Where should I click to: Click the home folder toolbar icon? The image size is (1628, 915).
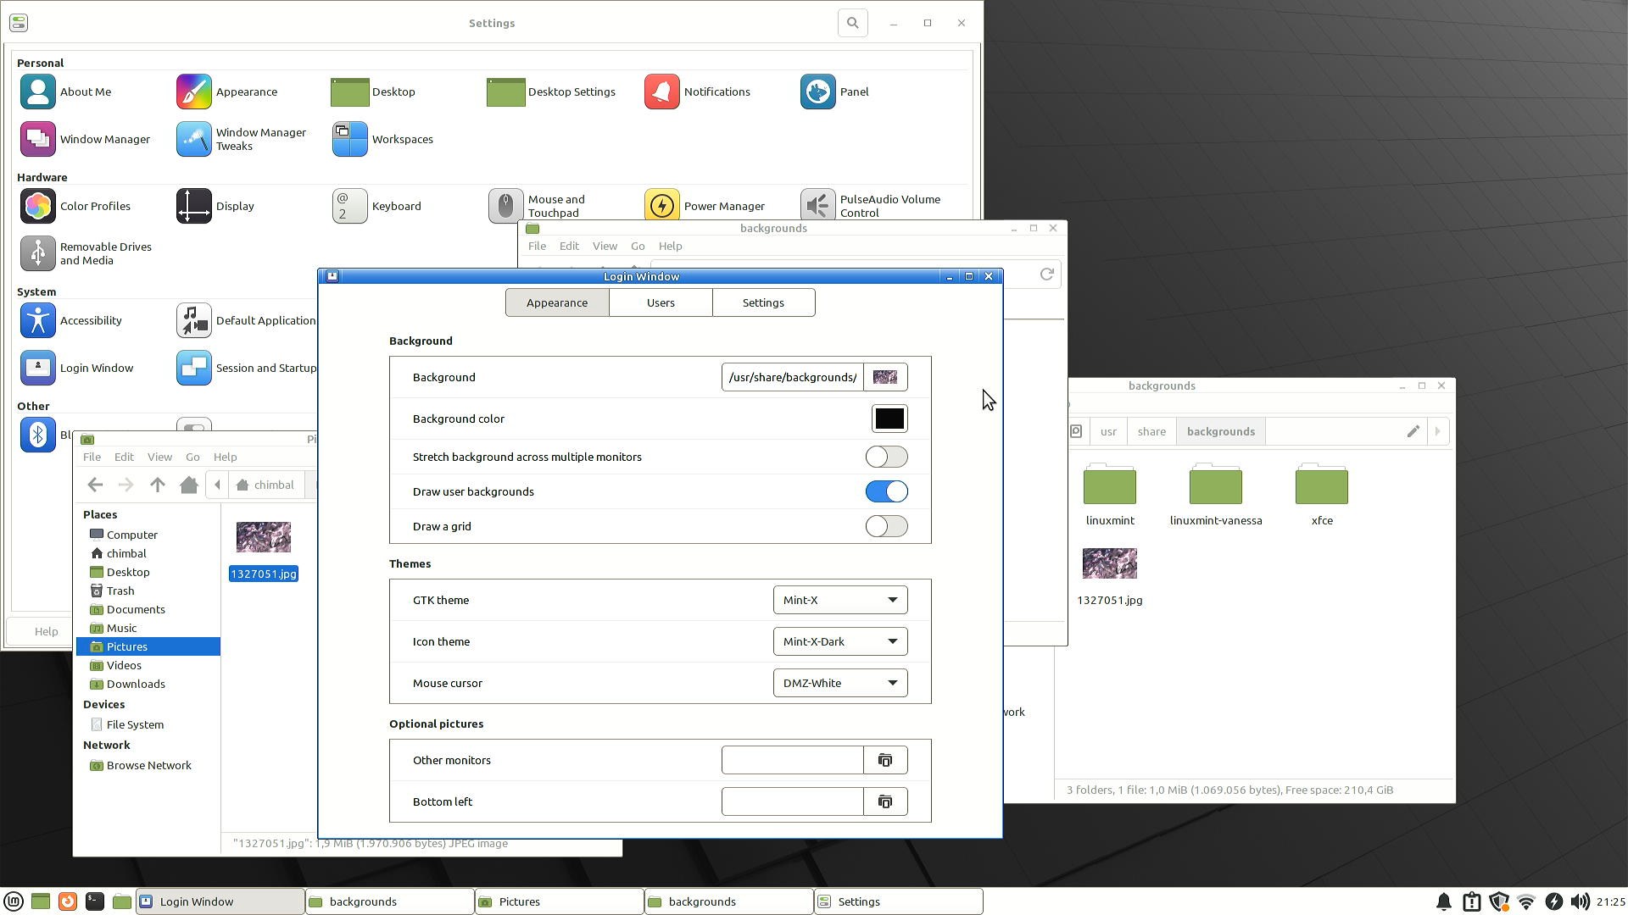point(189,485)
